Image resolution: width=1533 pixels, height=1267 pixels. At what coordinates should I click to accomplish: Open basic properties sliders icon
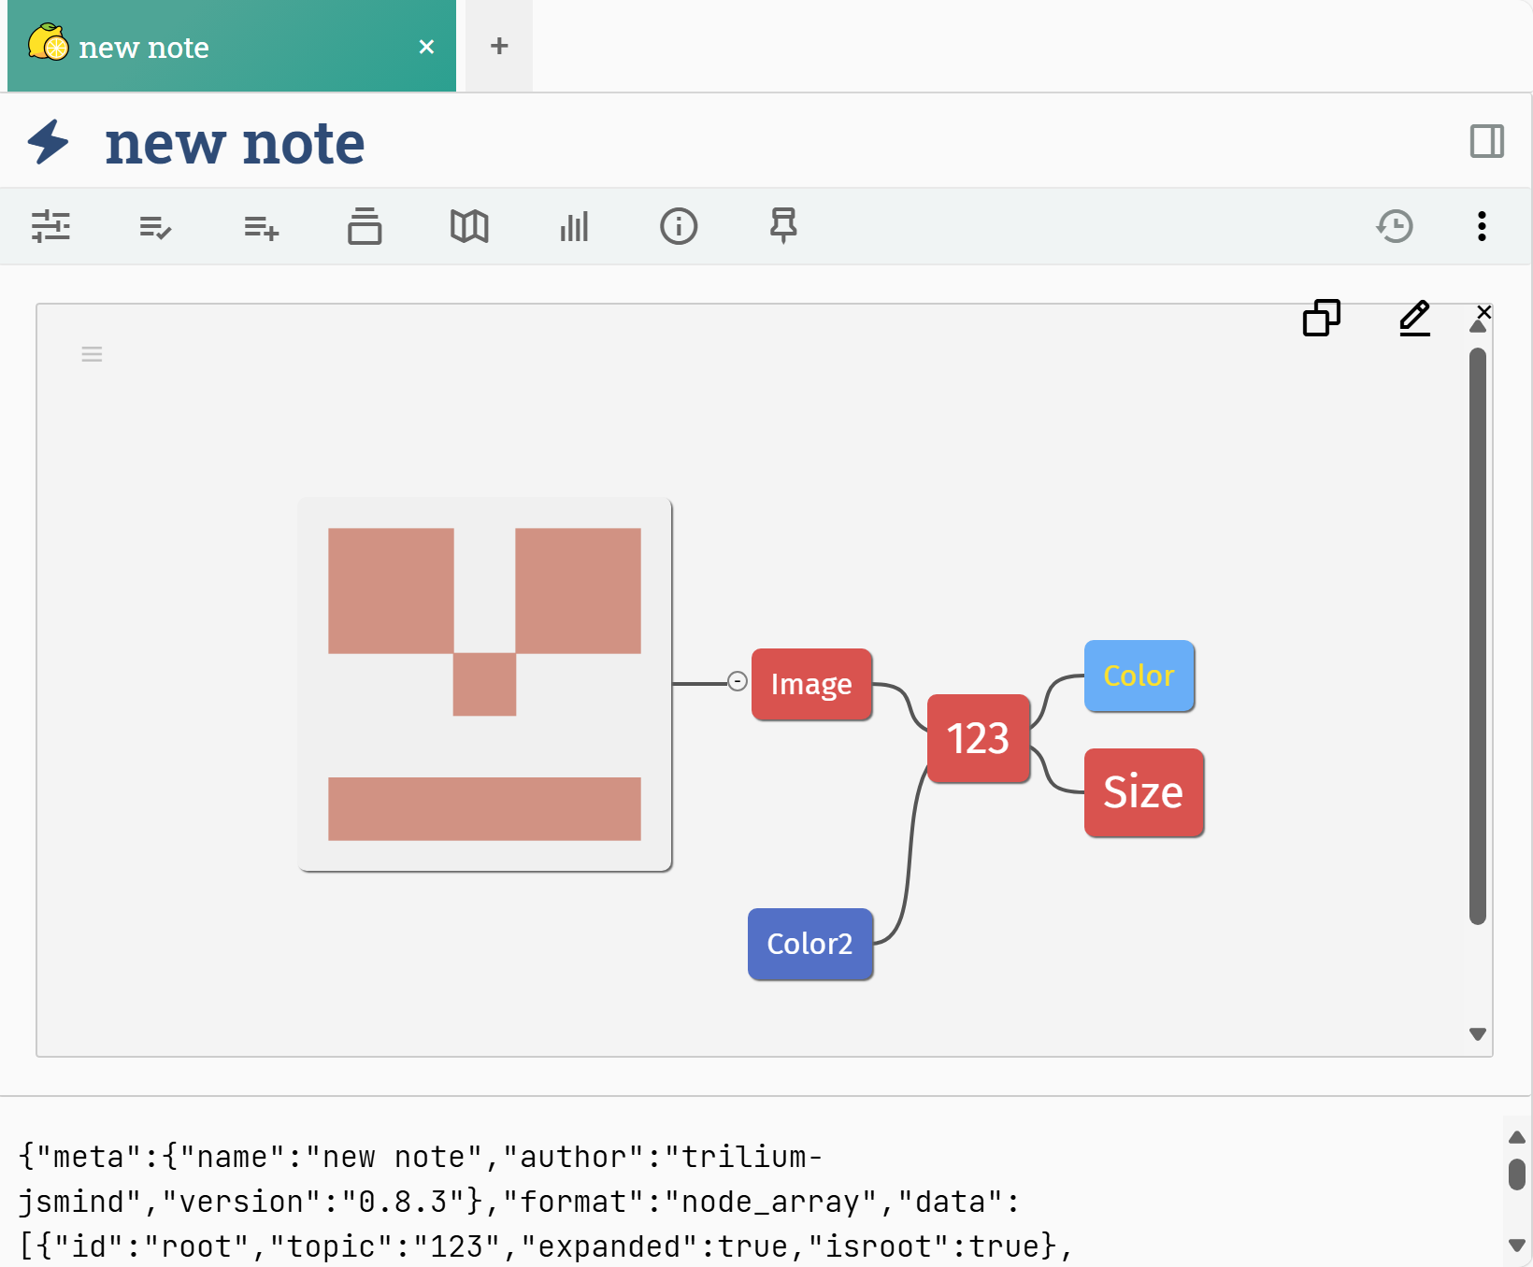[50, 226]
